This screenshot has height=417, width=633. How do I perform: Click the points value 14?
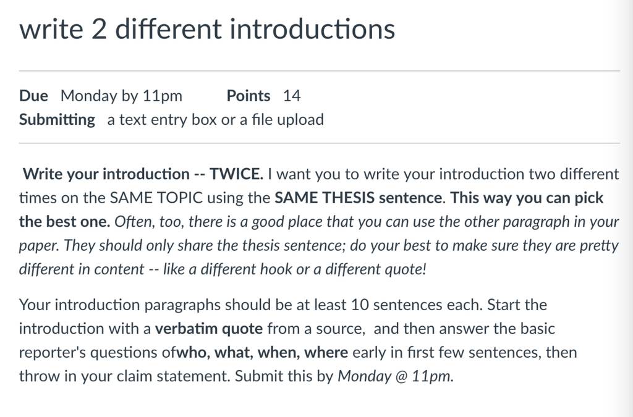[x=292, y=96]
